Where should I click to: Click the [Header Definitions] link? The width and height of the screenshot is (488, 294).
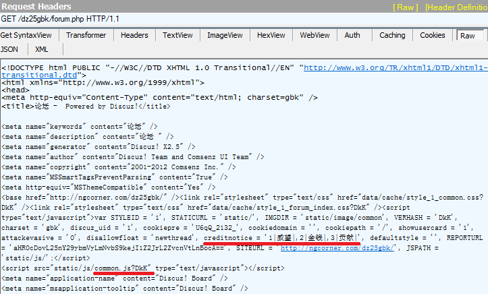tap(456, 7)
